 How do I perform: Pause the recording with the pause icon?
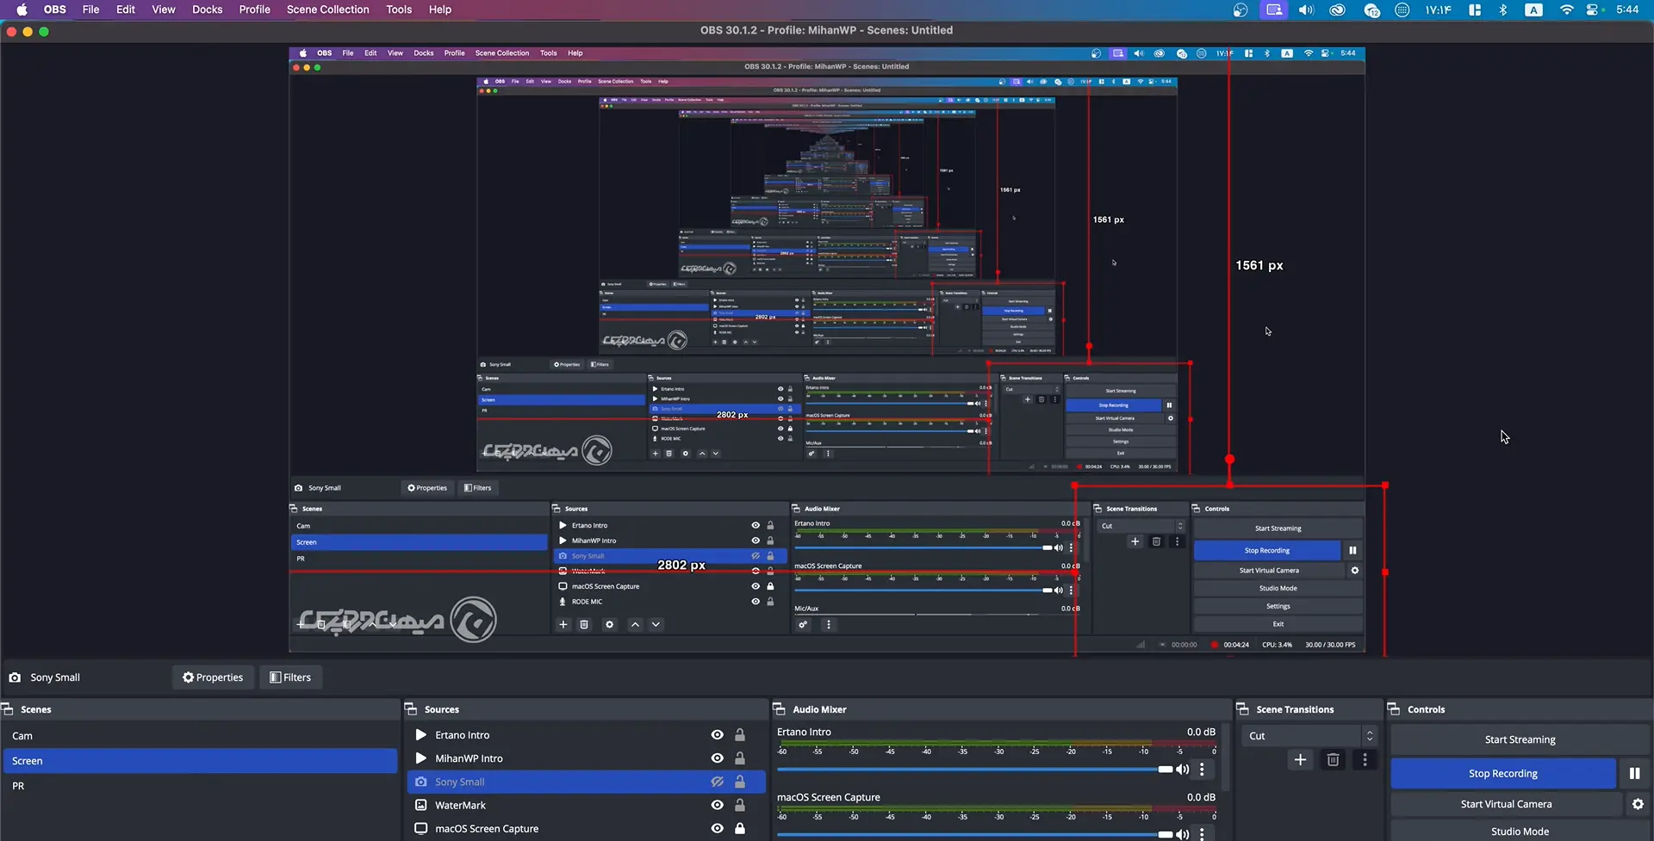[1634, 773]
